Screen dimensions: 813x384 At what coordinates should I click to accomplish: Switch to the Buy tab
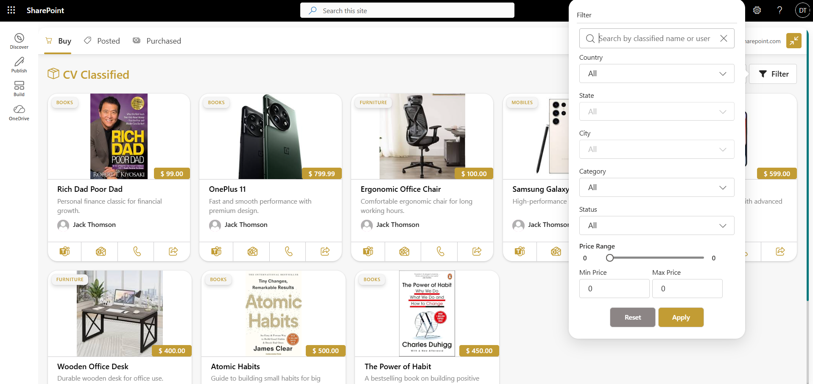pos(58,41)
